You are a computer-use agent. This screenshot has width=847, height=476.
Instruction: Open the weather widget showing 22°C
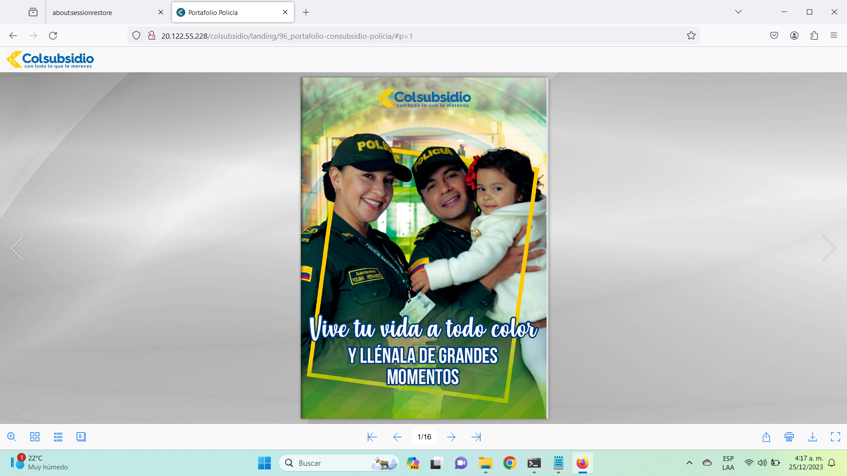40,463
